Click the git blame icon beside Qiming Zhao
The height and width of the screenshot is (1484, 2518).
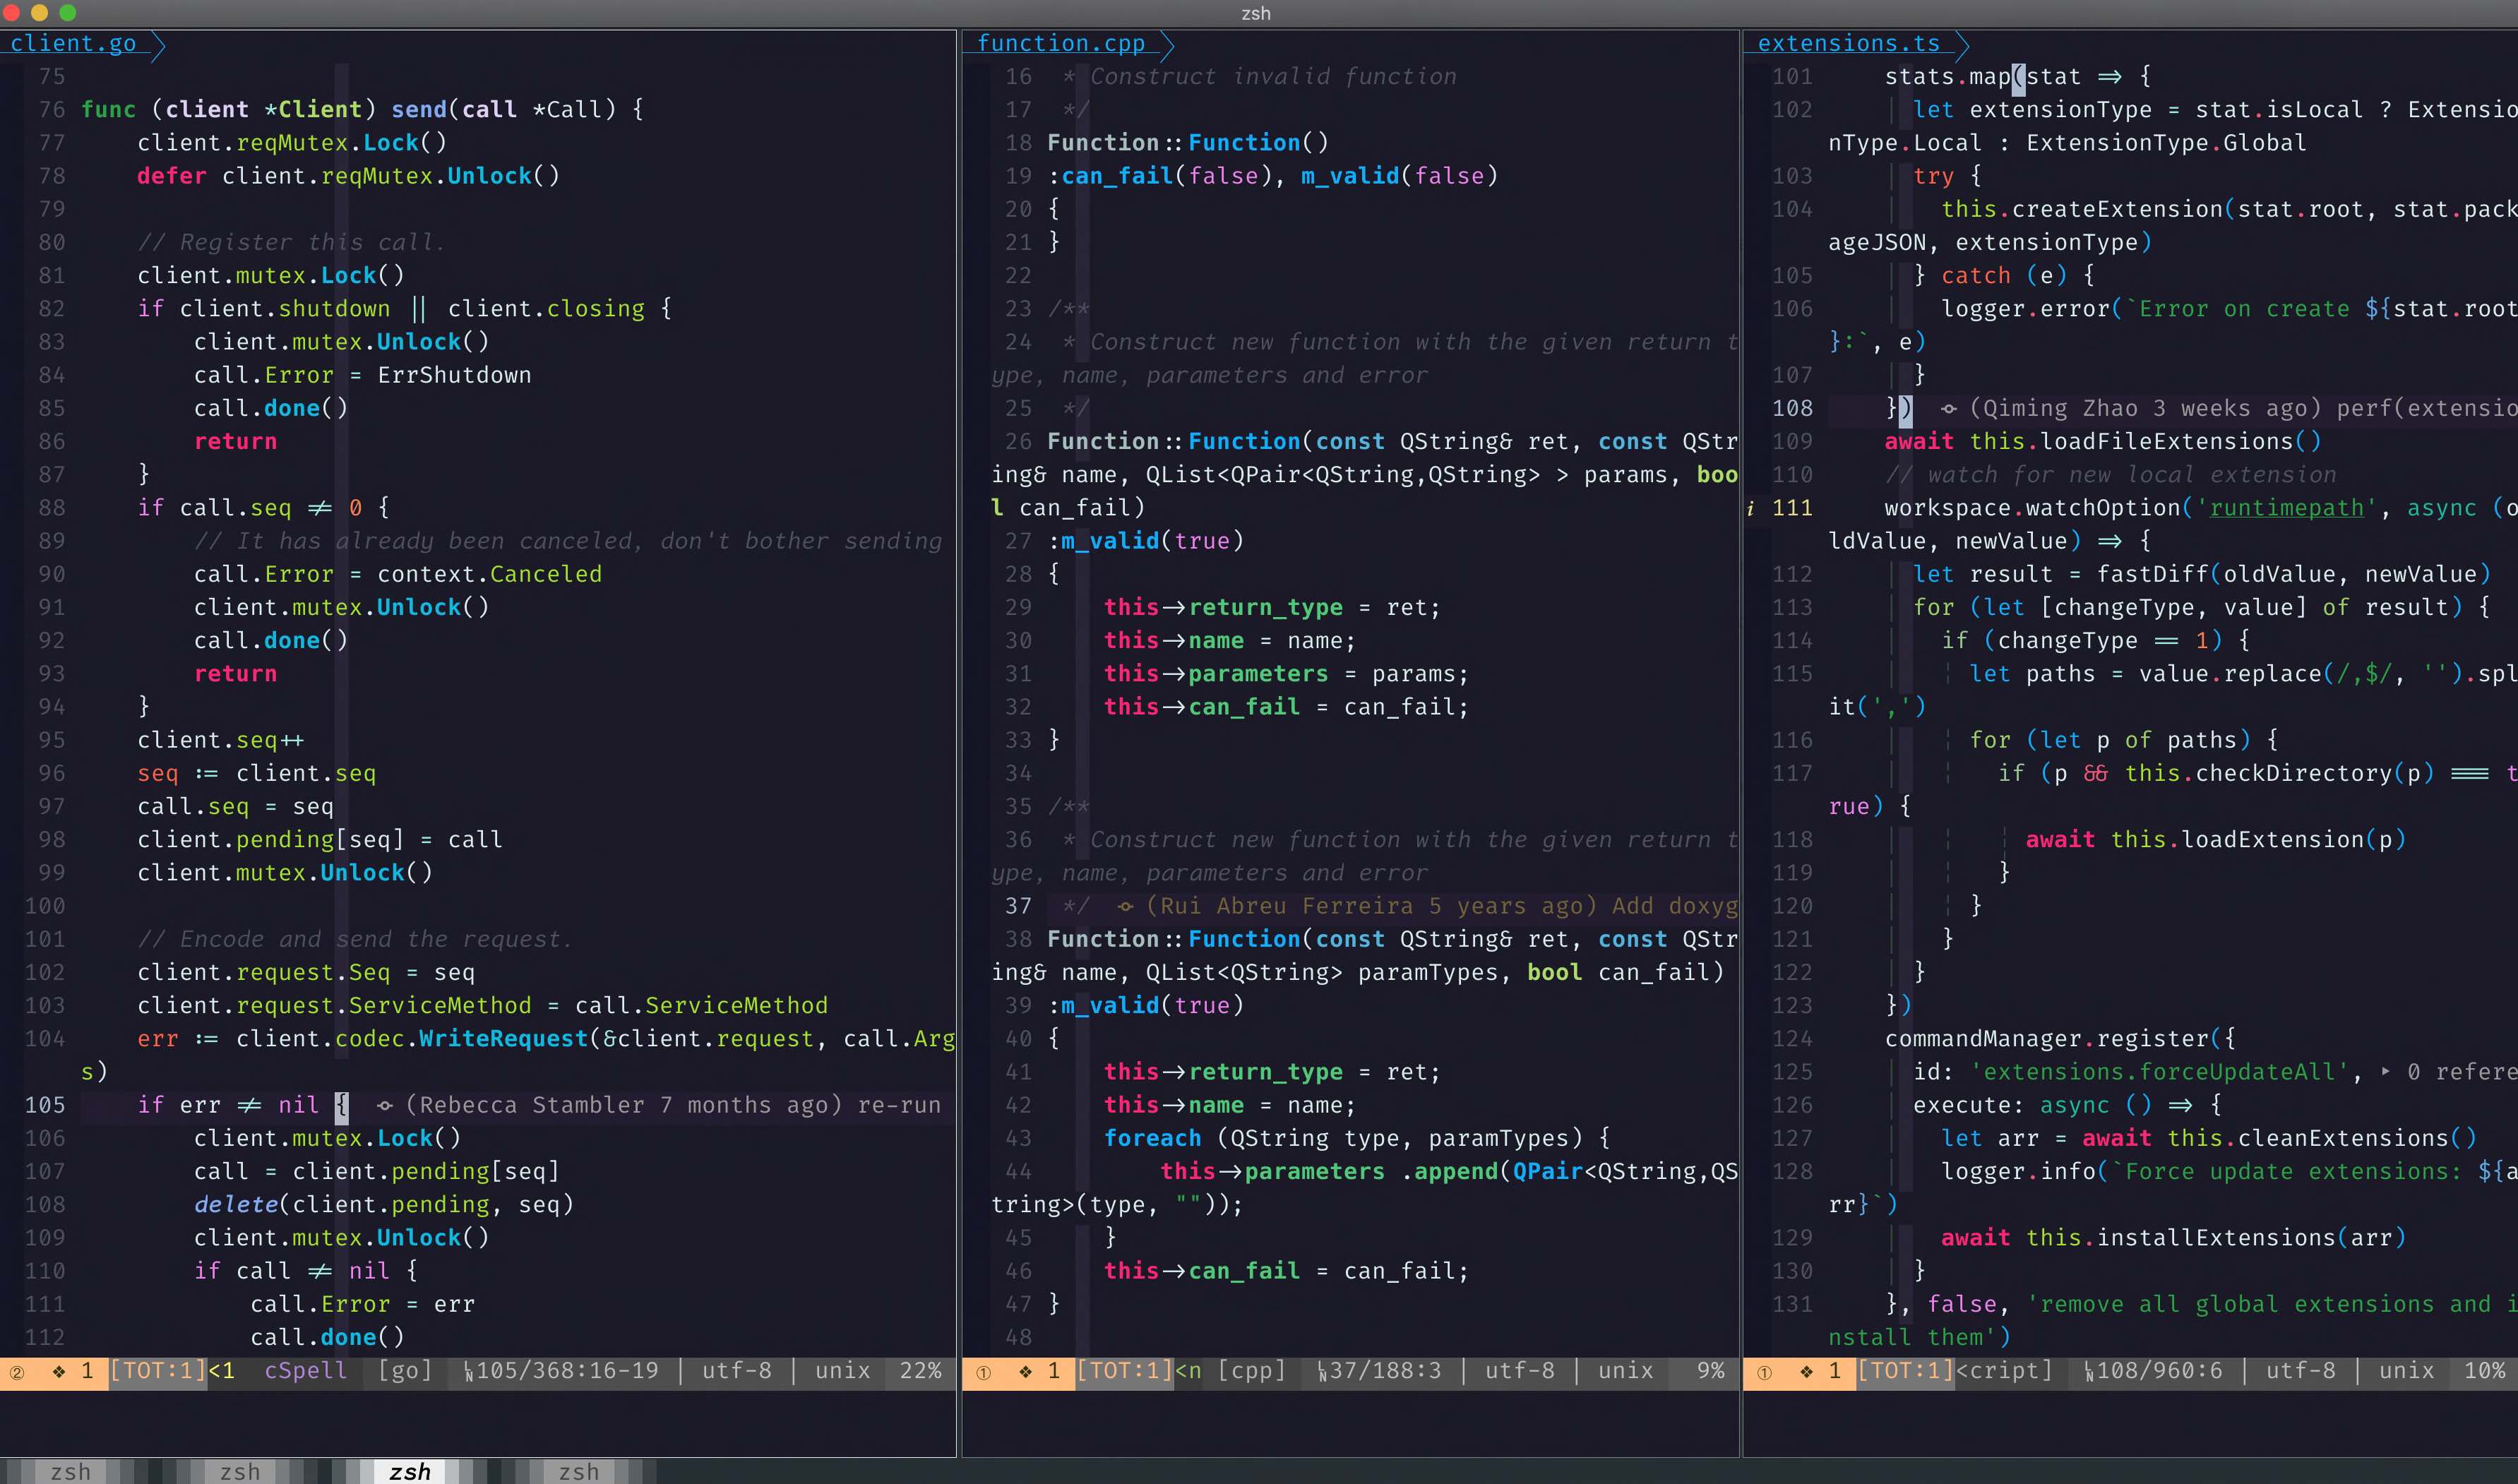point(1948,408)
